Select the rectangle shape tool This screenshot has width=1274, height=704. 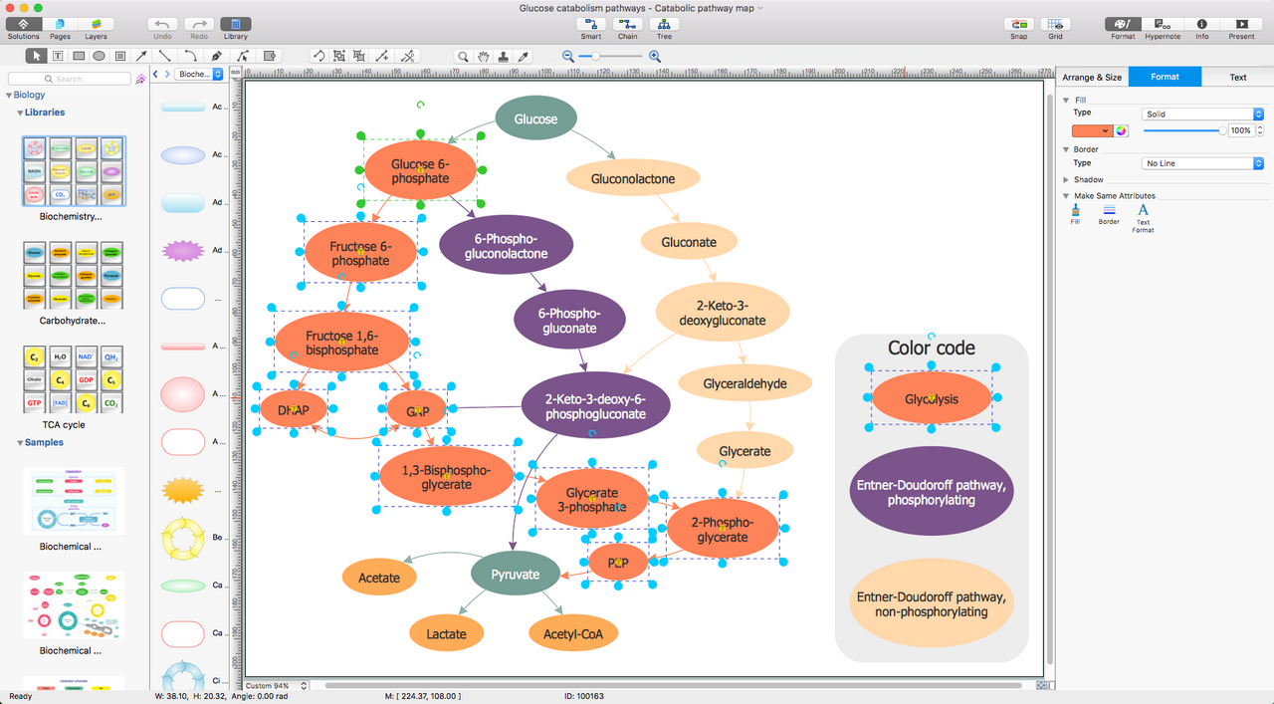click(79, 56)
